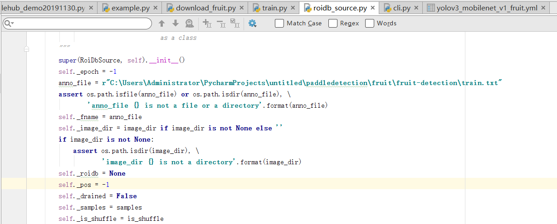Screen dimensions: 557x224
Task: Close the cli.py tab
Action: (x=416, y=8)
